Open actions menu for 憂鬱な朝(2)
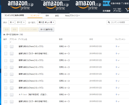 pyautogui.click(x=12, y=81)
